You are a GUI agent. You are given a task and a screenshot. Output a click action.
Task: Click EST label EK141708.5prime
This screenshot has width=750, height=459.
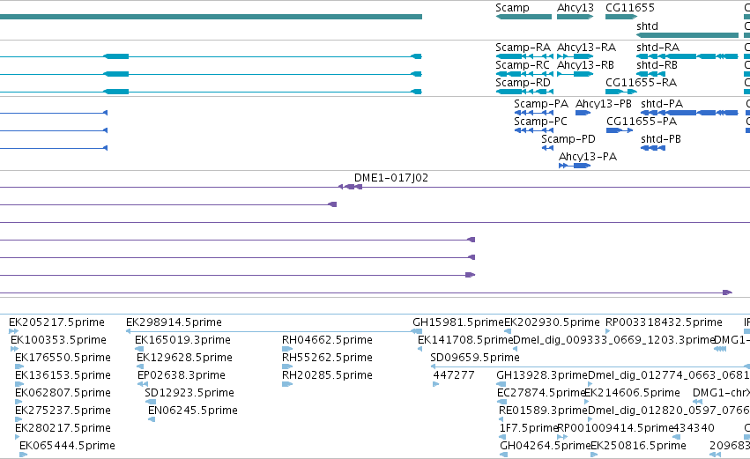(465, 340)
